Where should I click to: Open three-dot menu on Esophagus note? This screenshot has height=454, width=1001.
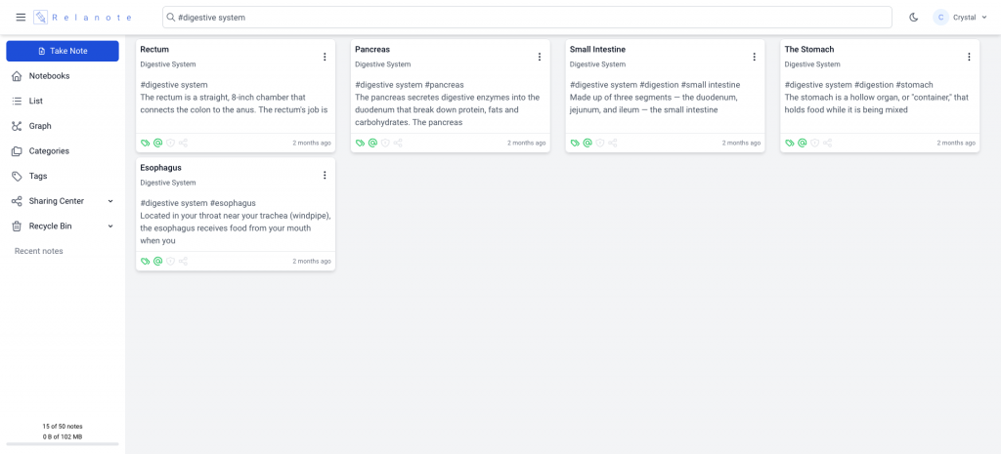point(325,175)
